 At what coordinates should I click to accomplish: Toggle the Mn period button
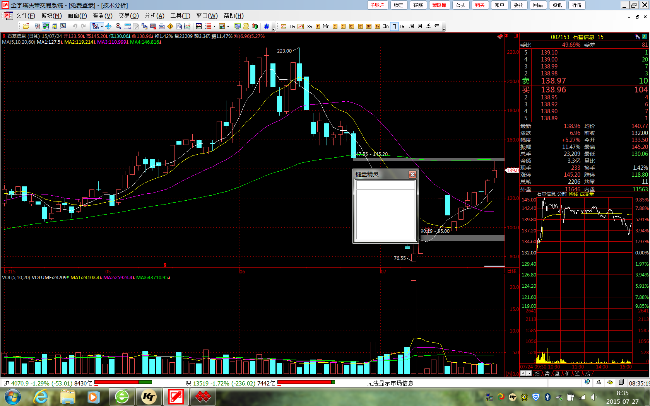(326, 26)
